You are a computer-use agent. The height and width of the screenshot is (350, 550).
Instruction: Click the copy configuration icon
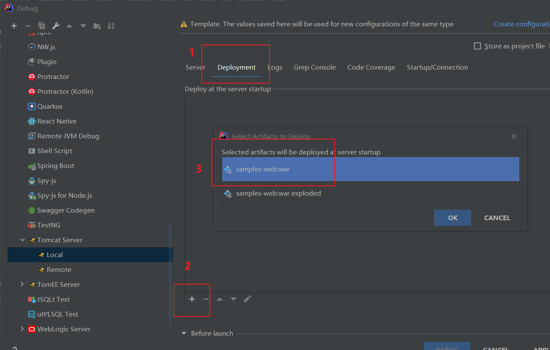click(42, 26)
